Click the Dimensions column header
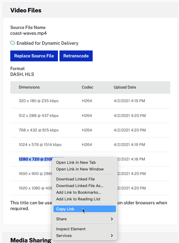The image size is (179, 243). coord(29,87)
